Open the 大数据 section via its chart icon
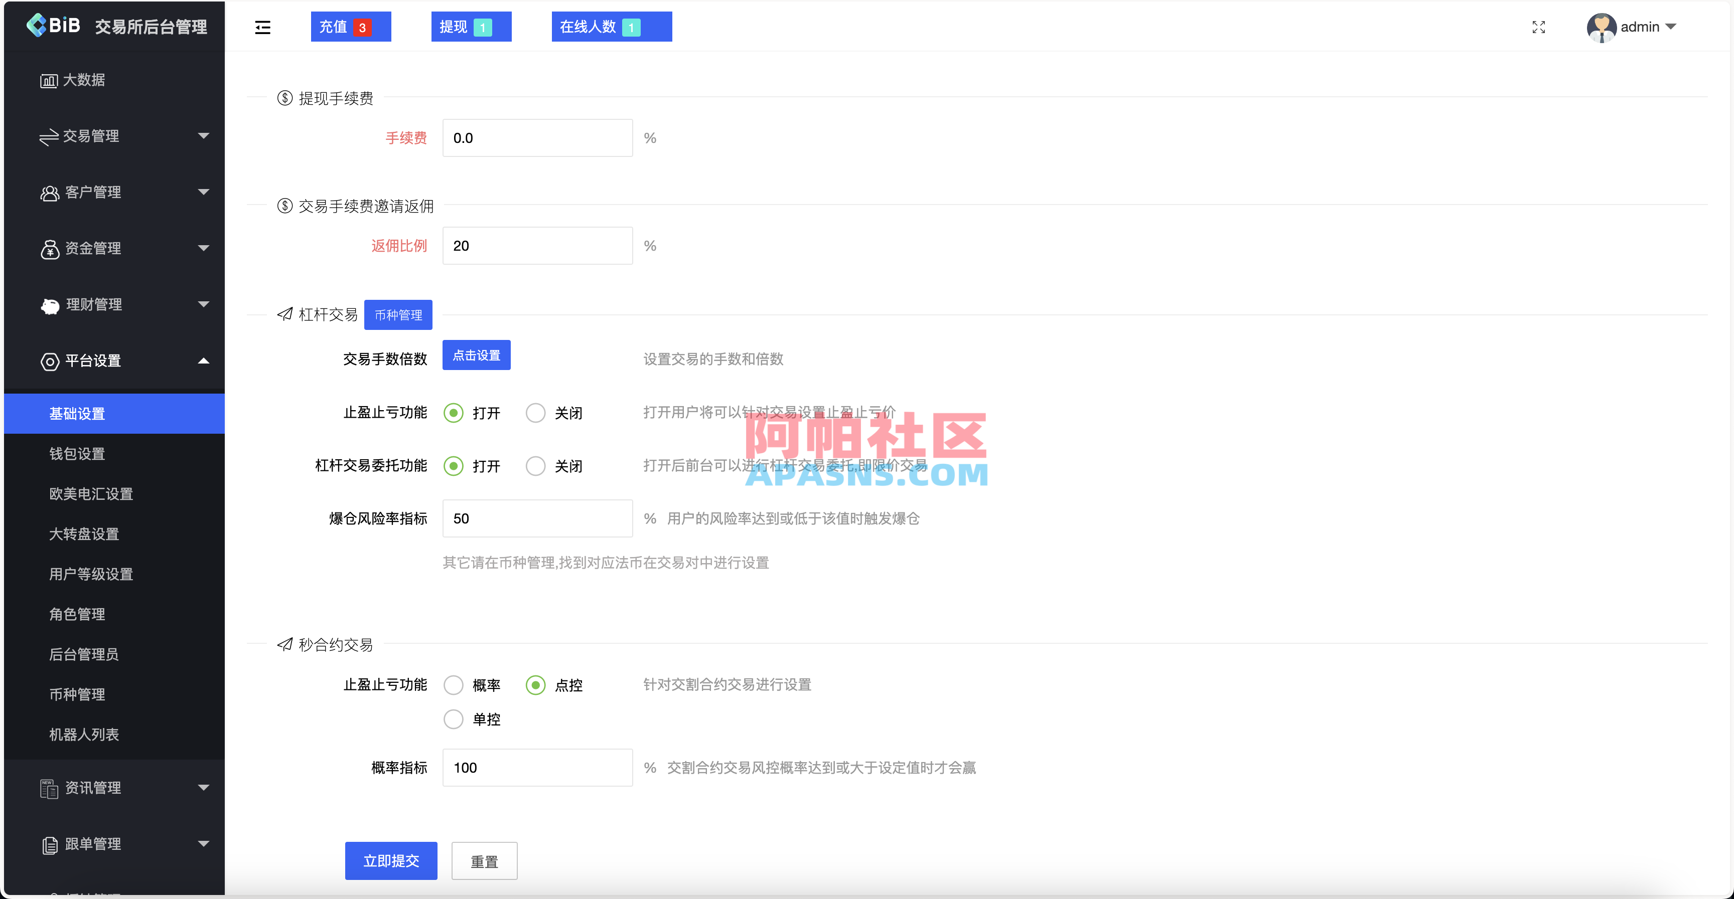 (48, 79)
